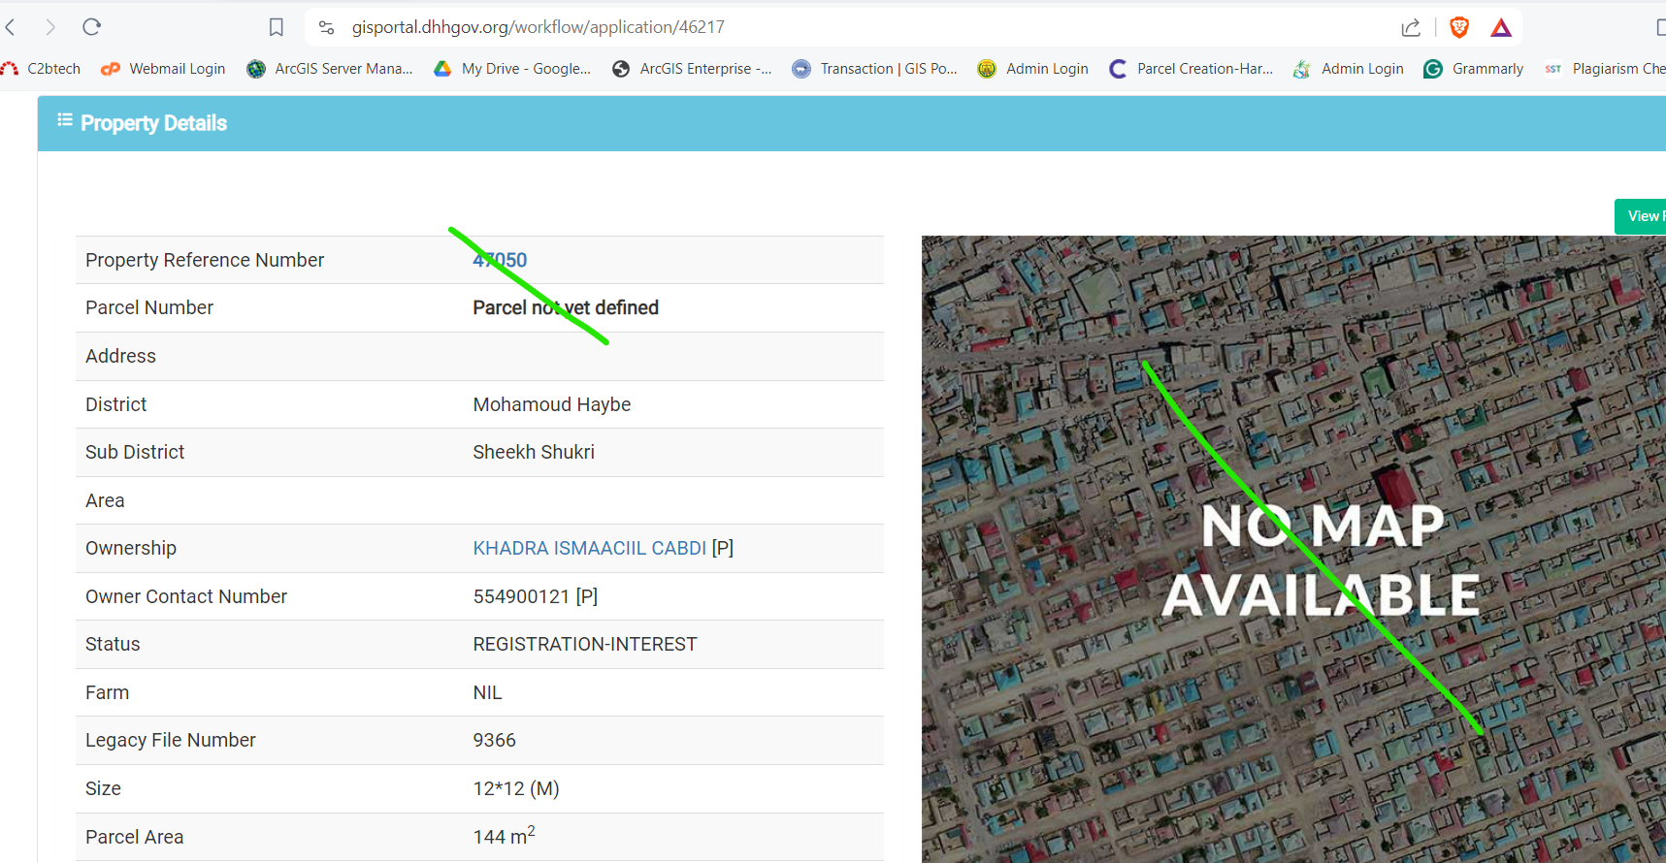Click the green View button
The width and height of the screenshot is (1666, 863).
tap(1641, 216)
